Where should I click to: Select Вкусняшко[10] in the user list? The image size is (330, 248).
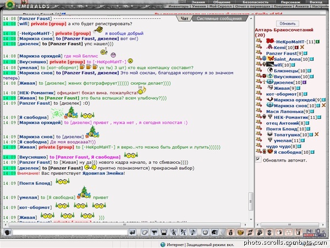pos(291,77)
